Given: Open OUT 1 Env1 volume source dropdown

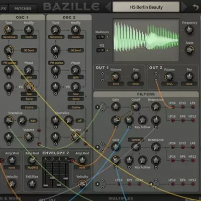Looking at the screenshot, I should pyautogui.click(x=116, y=84).
